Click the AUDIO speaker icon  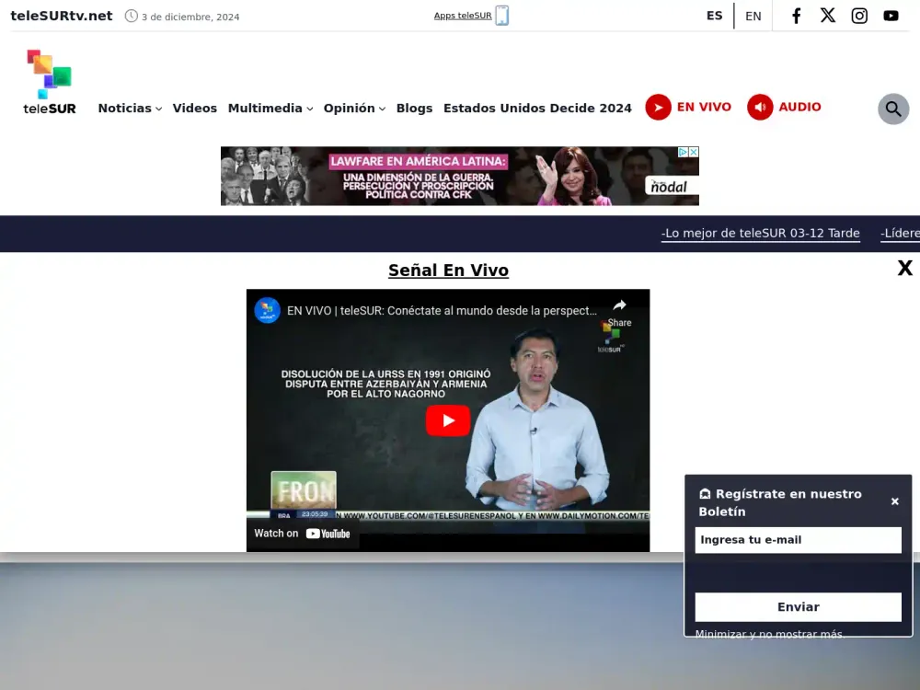click(x=760, y=107)
